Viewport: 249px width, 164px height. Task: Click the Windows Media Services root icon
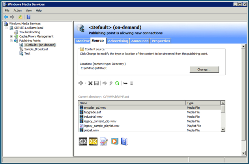point(6,24)
